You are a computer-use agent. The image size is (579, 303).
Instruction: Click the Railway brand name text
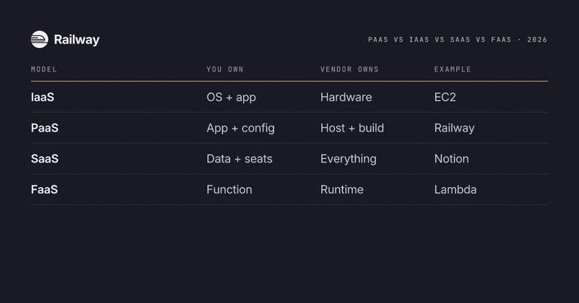(x=77, y=40)
